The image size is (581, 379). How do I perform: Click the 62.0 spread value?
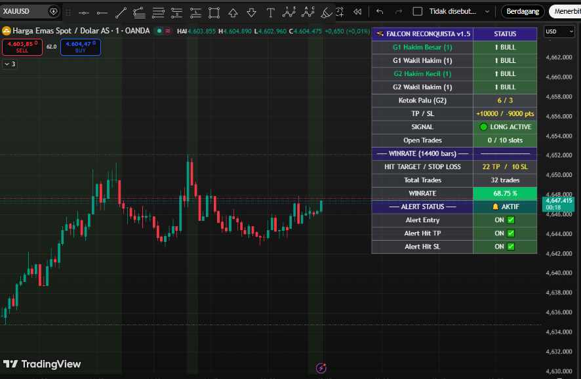52,47
